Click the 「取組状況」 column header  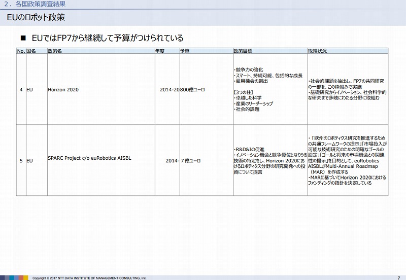click(x=317, y=51)
